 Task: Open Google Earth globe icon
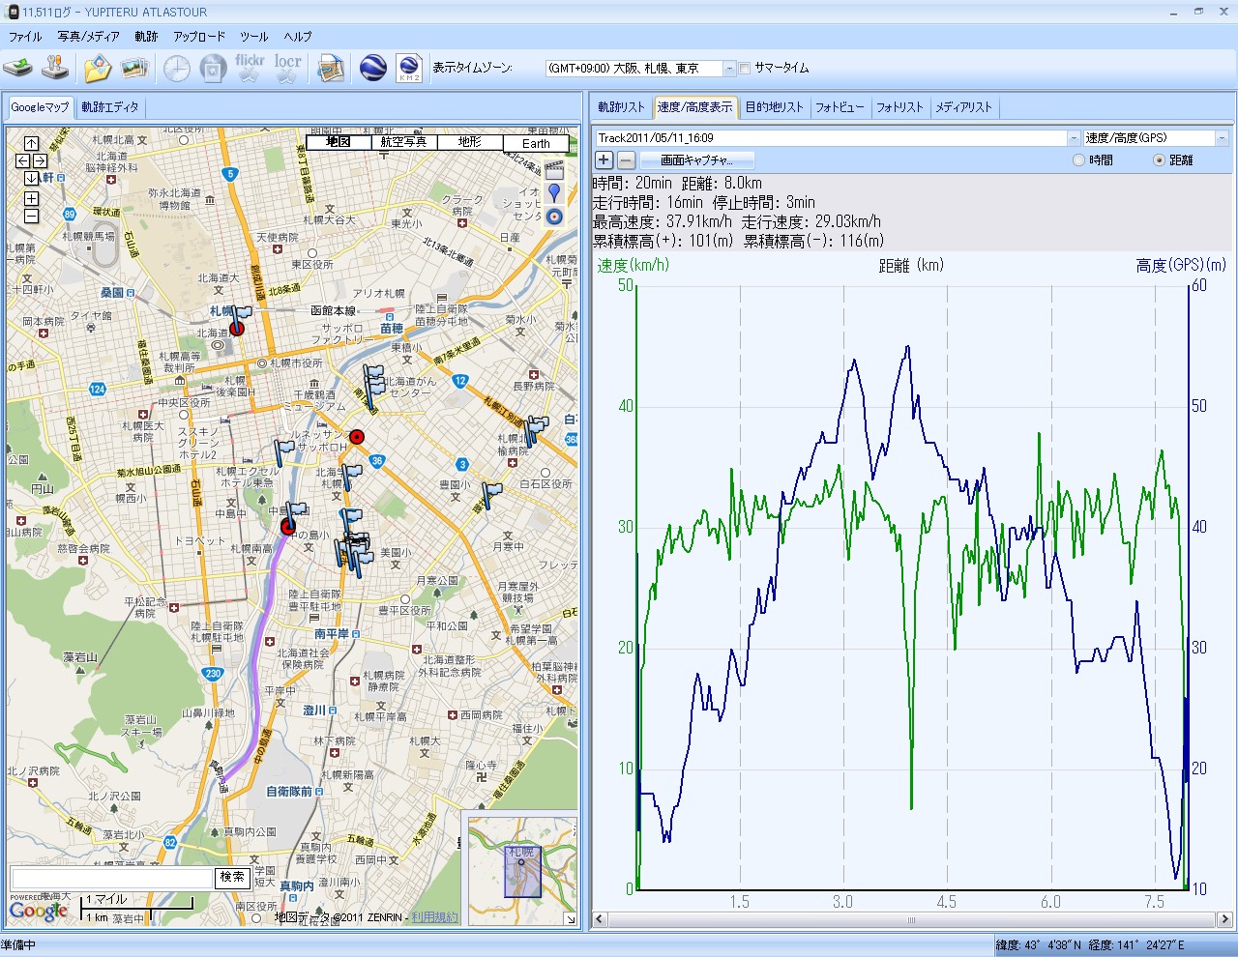pos(373,68)
